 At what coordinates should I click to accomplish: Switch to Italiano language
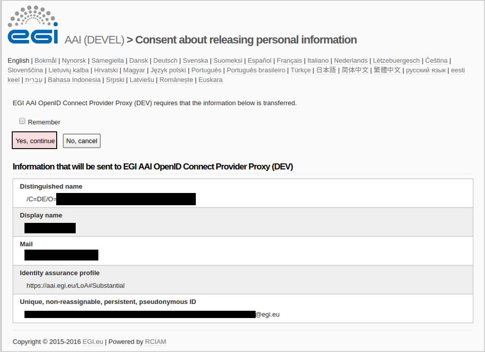[318, 61]
